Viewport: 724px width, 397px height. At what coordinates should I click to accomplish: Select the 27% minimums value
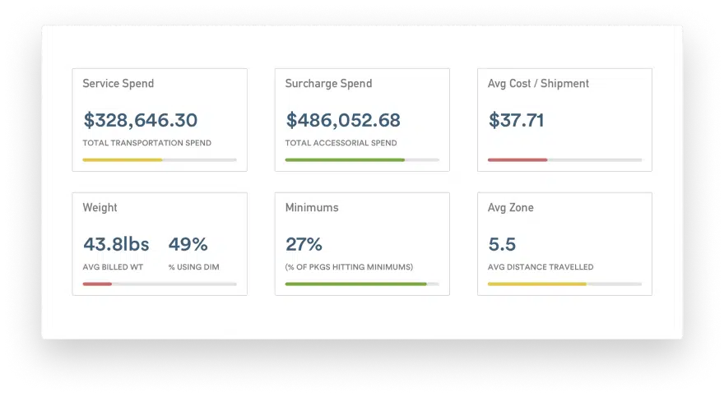coord(304,244)
